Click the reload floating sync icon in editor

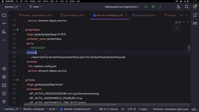point(177,28)
